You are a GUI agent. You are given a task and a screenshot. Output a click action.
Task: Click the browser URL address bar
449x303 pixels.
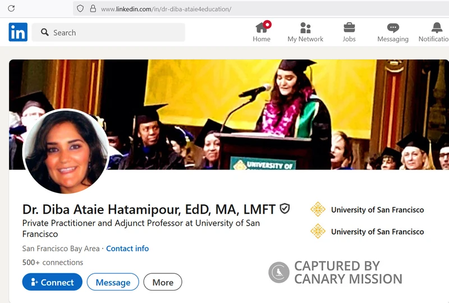[x=260, y=8]
